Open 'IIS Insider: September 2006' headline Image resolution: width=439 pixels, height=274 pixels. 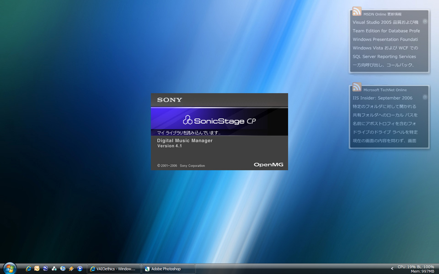point(382,98)
